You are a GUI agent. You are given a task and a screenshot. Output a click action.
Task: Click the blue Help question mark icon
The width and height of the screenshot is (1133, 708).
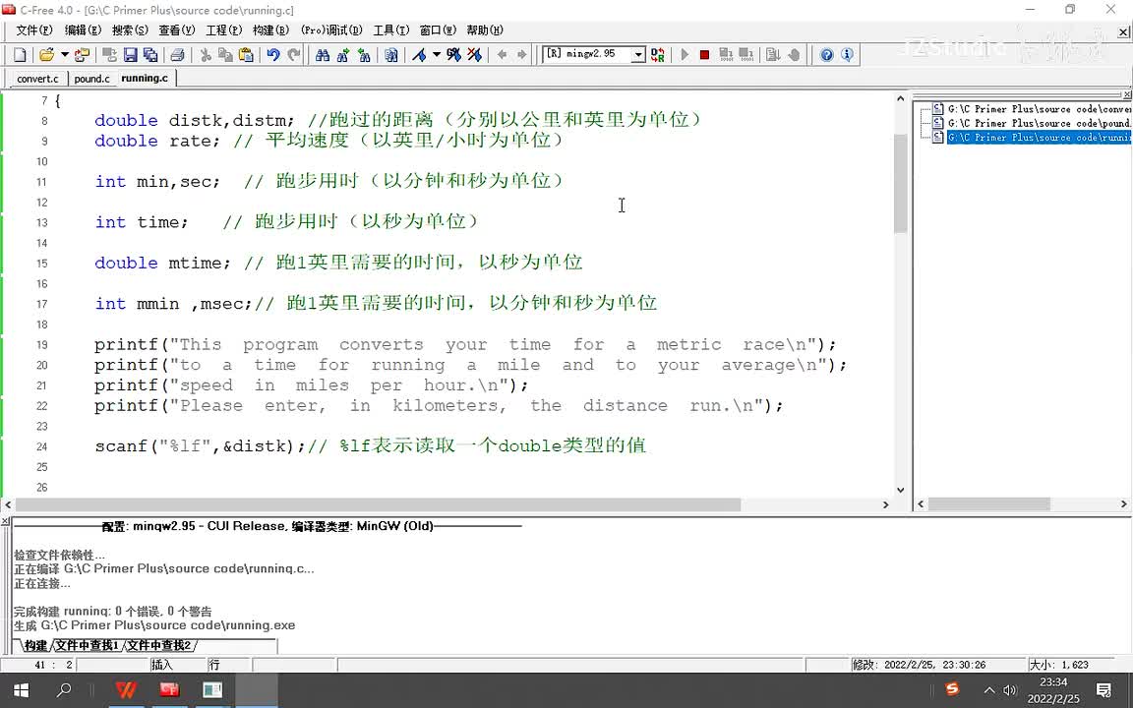coord(826,55)
